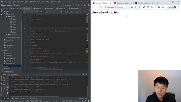
Task: Enable the Words checkbox in find bar
Action: 76,12
